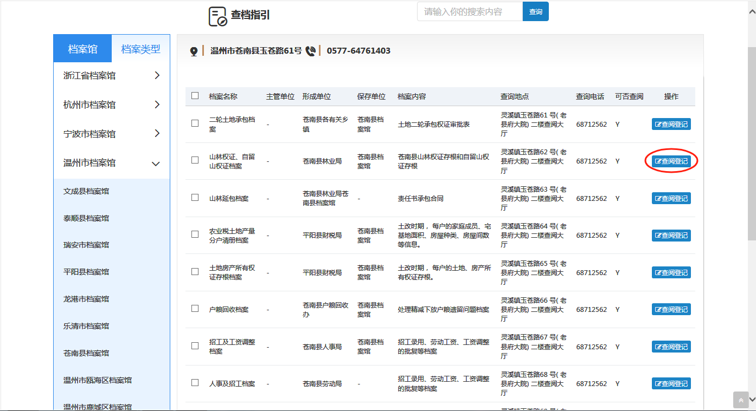Collapse the 温州市档案馆 list
The height and width of the screenshot is (411, 756).
coord(156,163)
